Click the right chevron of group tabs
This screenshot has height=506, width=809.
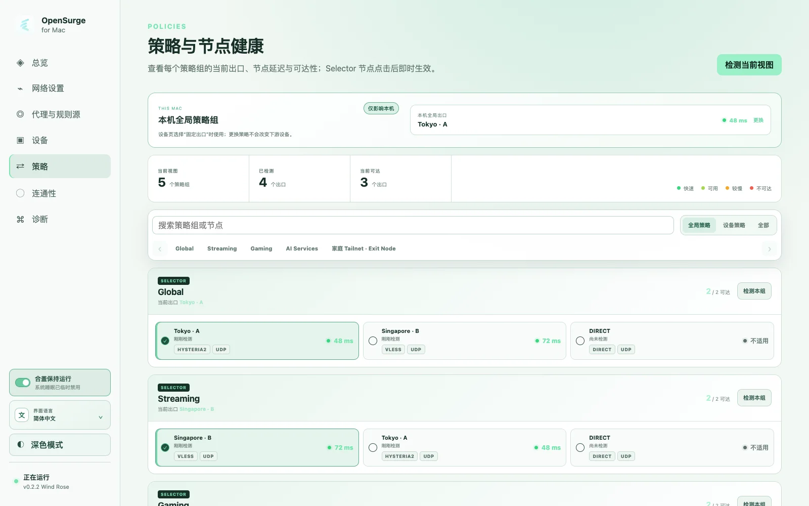(770, 249)
